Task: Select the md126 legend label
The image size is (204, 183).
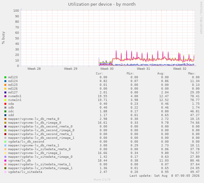Action: click(x=13, y=89)
